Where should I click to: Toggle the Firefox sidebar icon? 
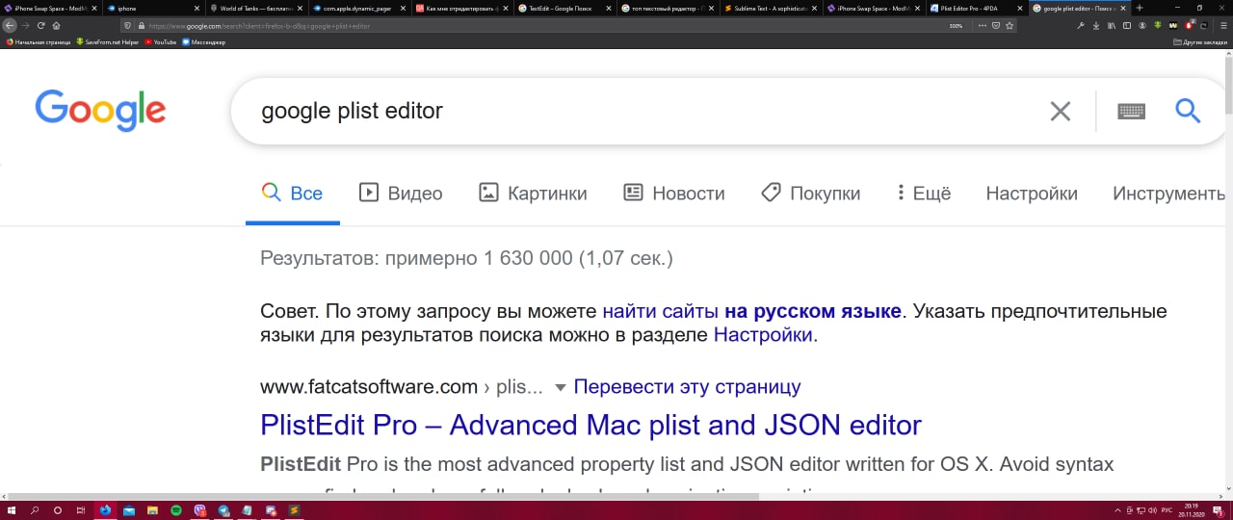pyautogui.click(x=1127, y=25)
